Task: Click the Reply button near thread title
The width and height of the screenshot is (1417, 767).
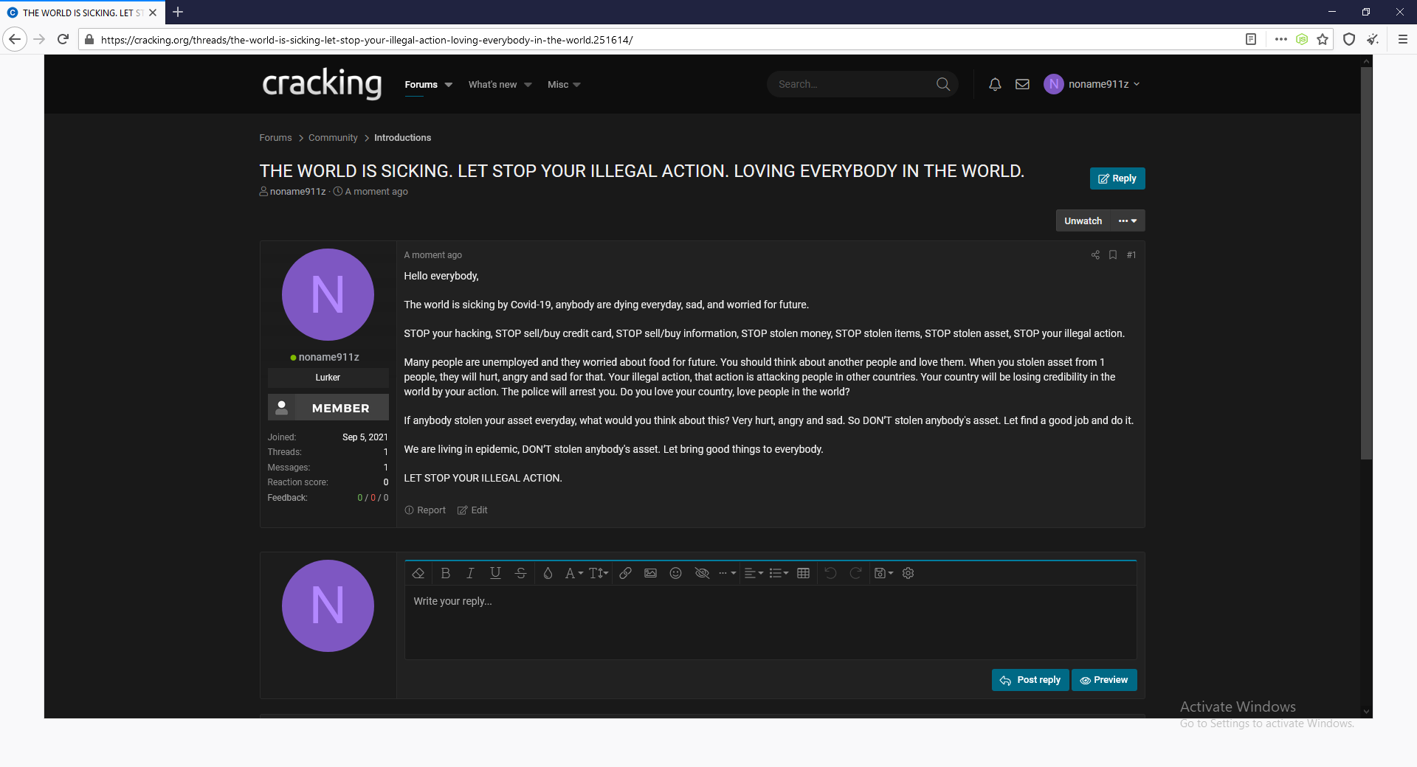Action: click(1117, 178)
